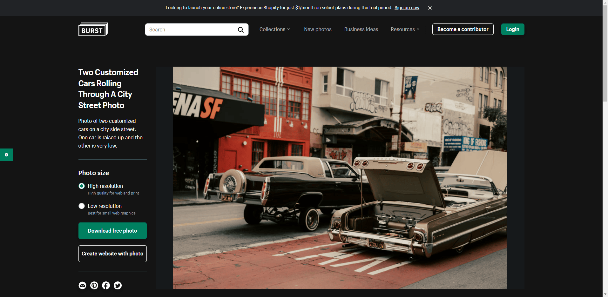Click Create website with photo
This screenshot has height=297, width=608.
(x=112, y=254)
